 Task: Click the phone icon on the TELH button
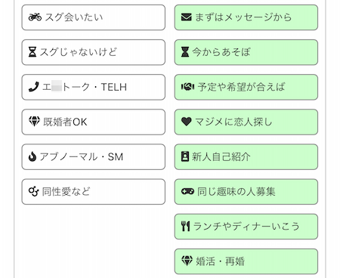tap(34, 87)
